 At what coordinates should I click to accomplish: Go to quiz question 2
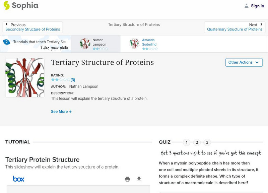tap(197, 142)
